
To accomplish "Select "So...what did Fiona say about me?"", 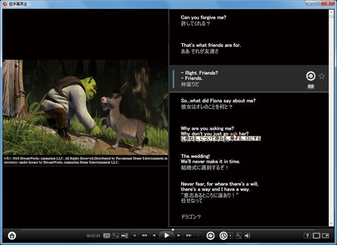I will coord(218,100).
